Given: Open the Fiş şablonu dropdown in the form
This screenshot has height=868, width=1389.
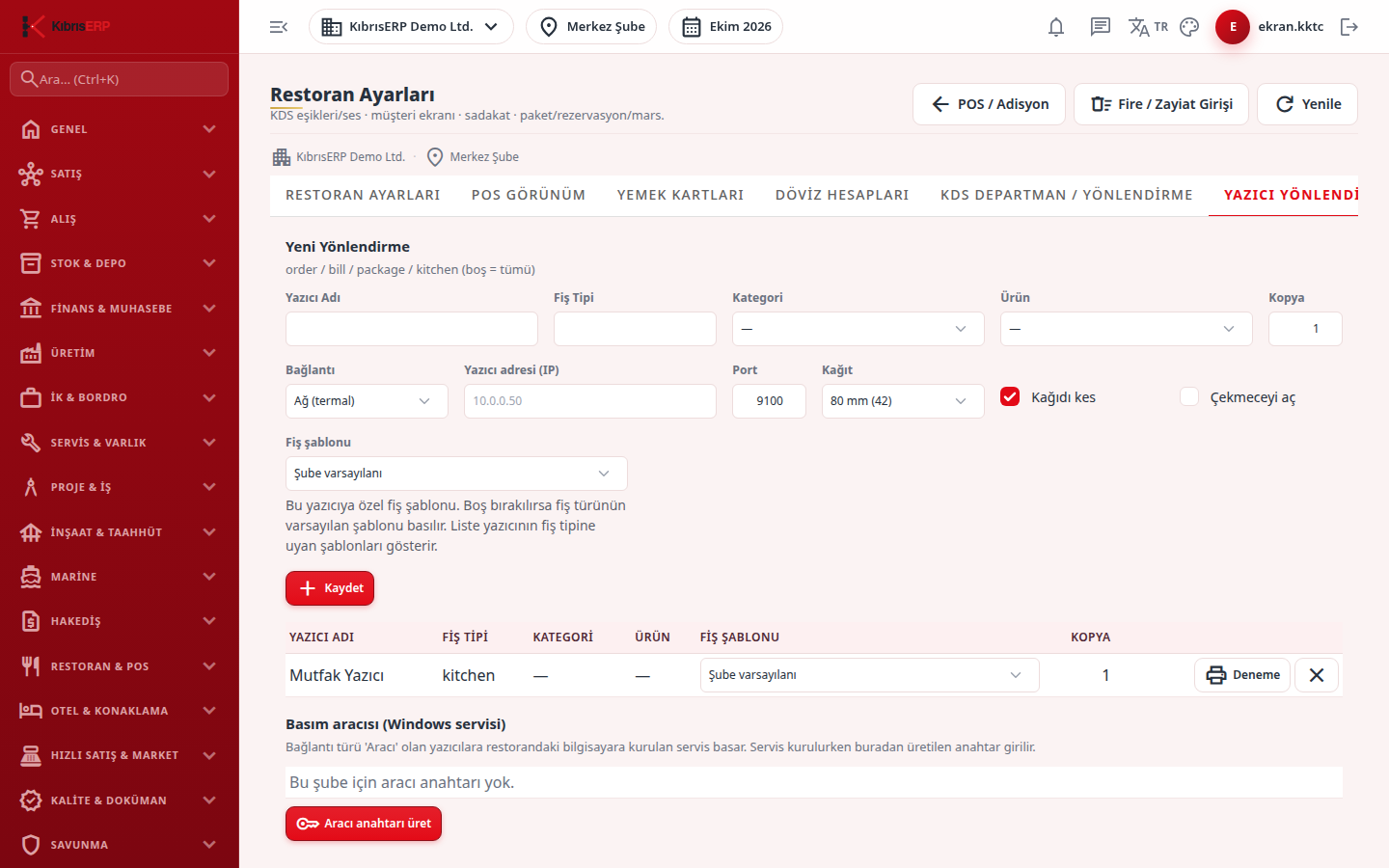Looking at the screenshot, I should (x=456, y=474).
